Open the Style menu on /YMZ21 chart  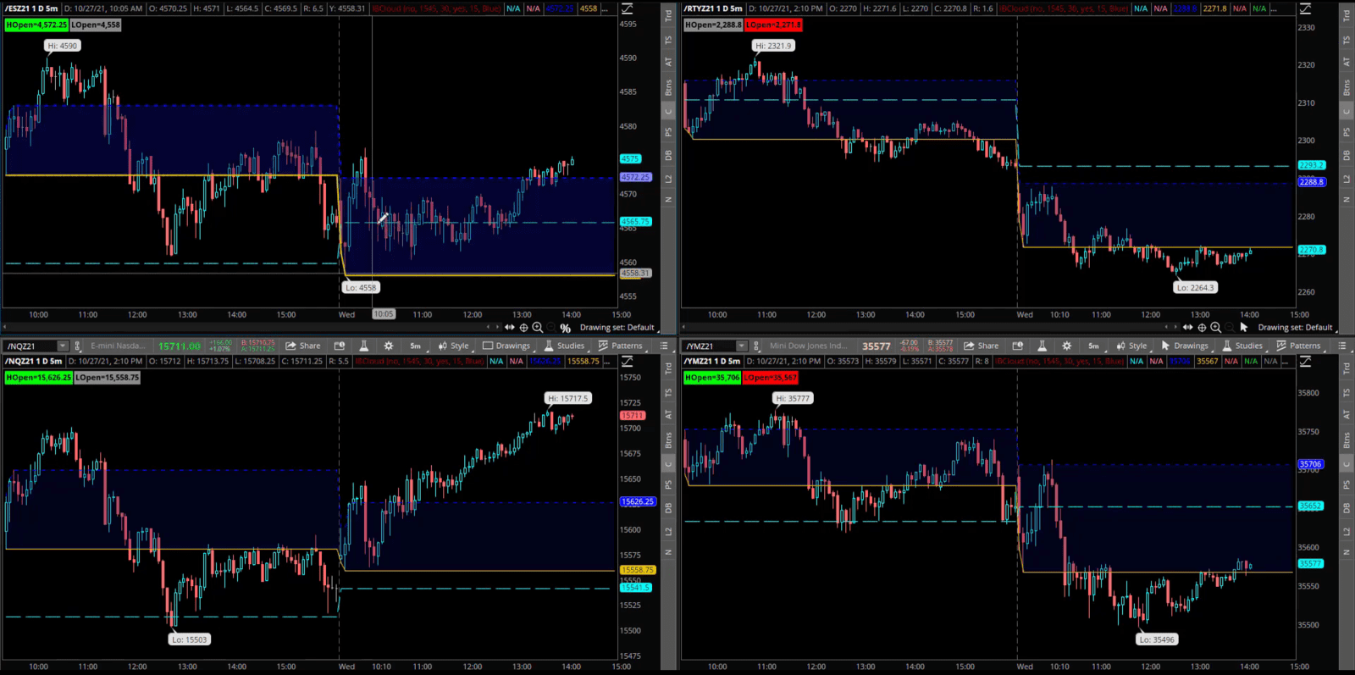click(x=1131, y=346)
